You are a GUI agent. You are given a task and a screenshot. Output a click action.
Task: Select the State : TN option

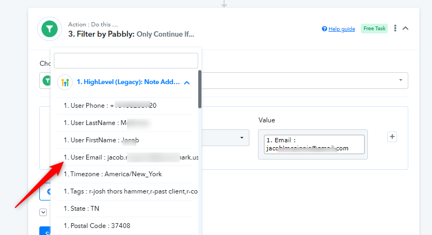click(124, 209)
